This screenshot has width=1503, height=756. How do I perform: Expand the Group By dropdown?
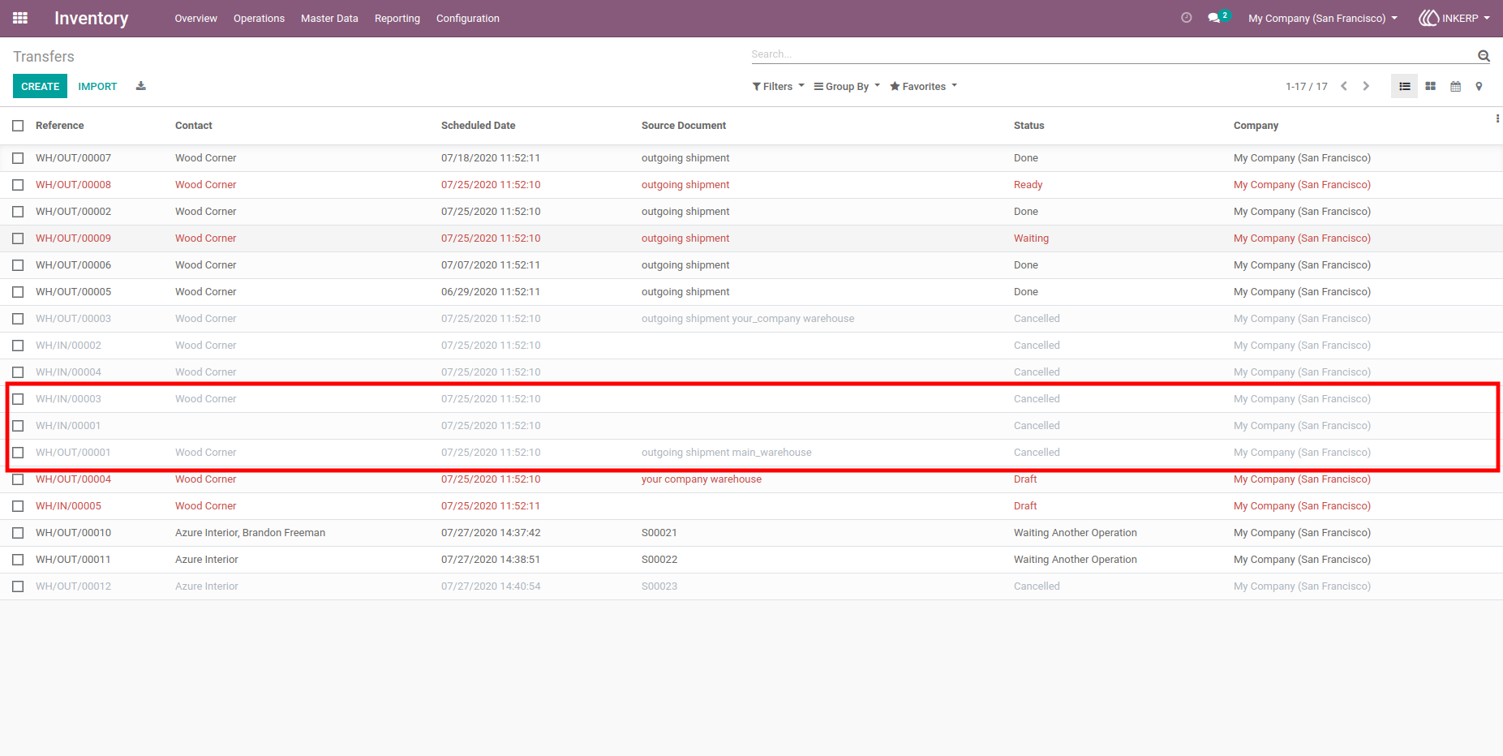847,87
